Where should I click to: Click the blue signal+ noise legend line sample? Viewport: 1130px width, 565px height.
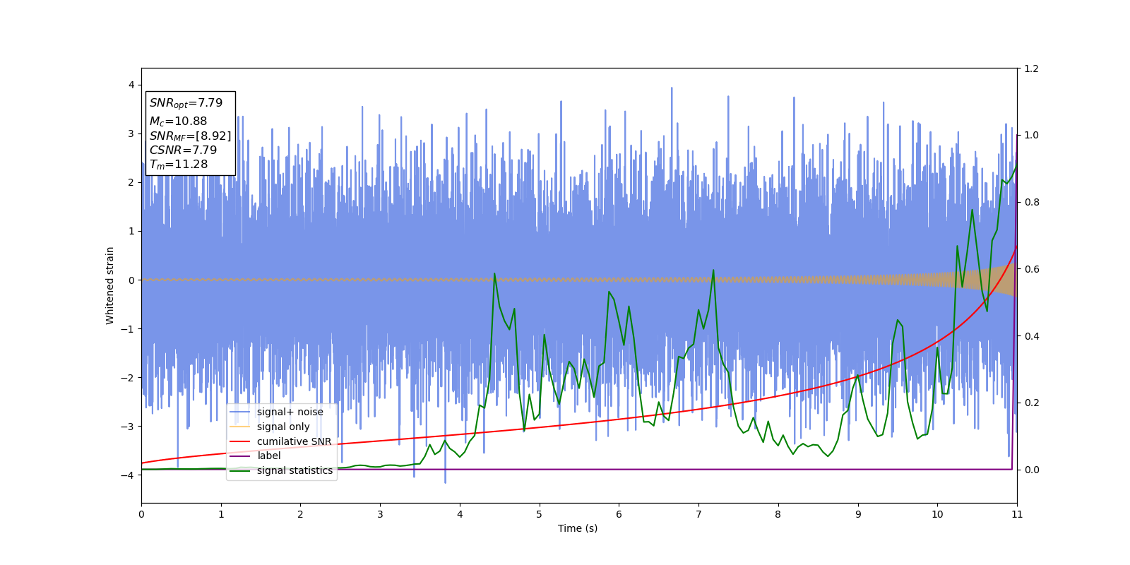[x=240, y=412]
